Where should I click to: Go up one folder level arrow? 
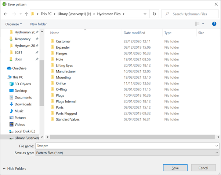pyautogui.click(x=26, y=14)
